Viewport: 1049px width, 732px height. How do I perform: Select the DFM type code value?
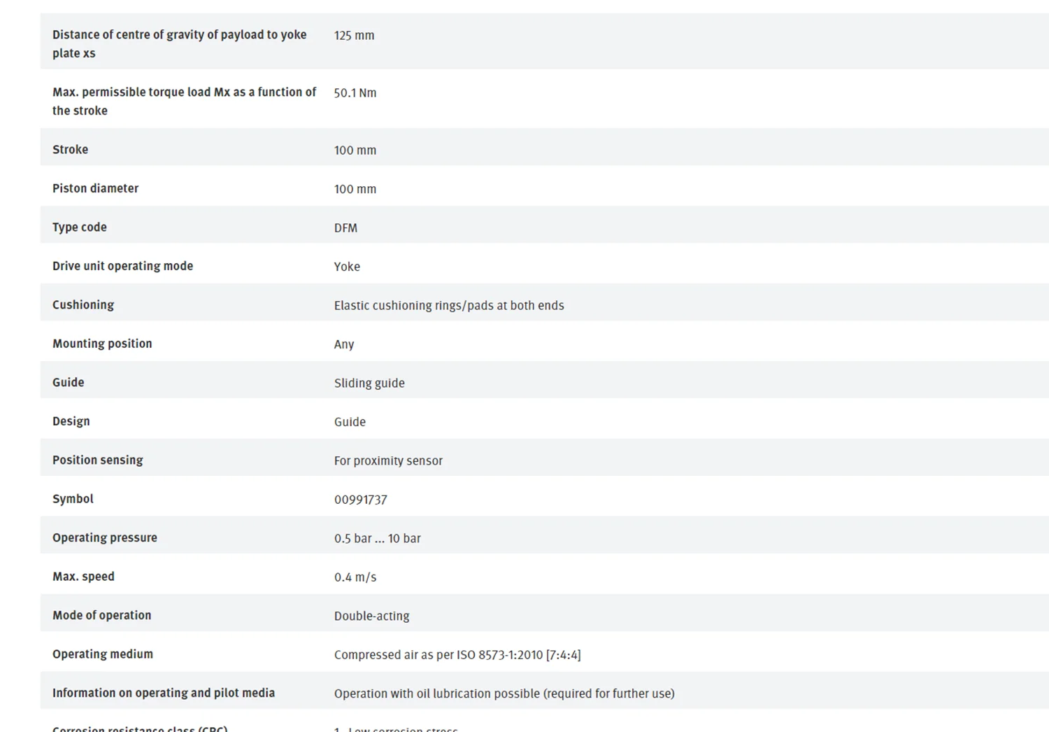point(345,227)
